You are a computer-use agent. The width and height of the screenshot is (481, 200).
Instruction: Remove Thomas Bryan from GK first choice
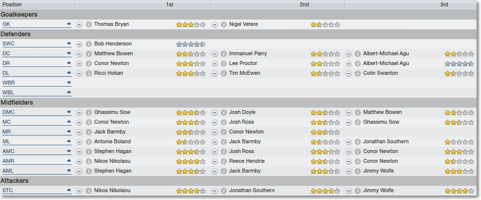tap(79, 24)
